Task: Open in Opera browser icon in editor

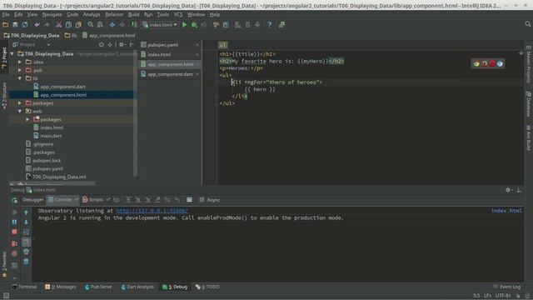Action: [492, 63]
